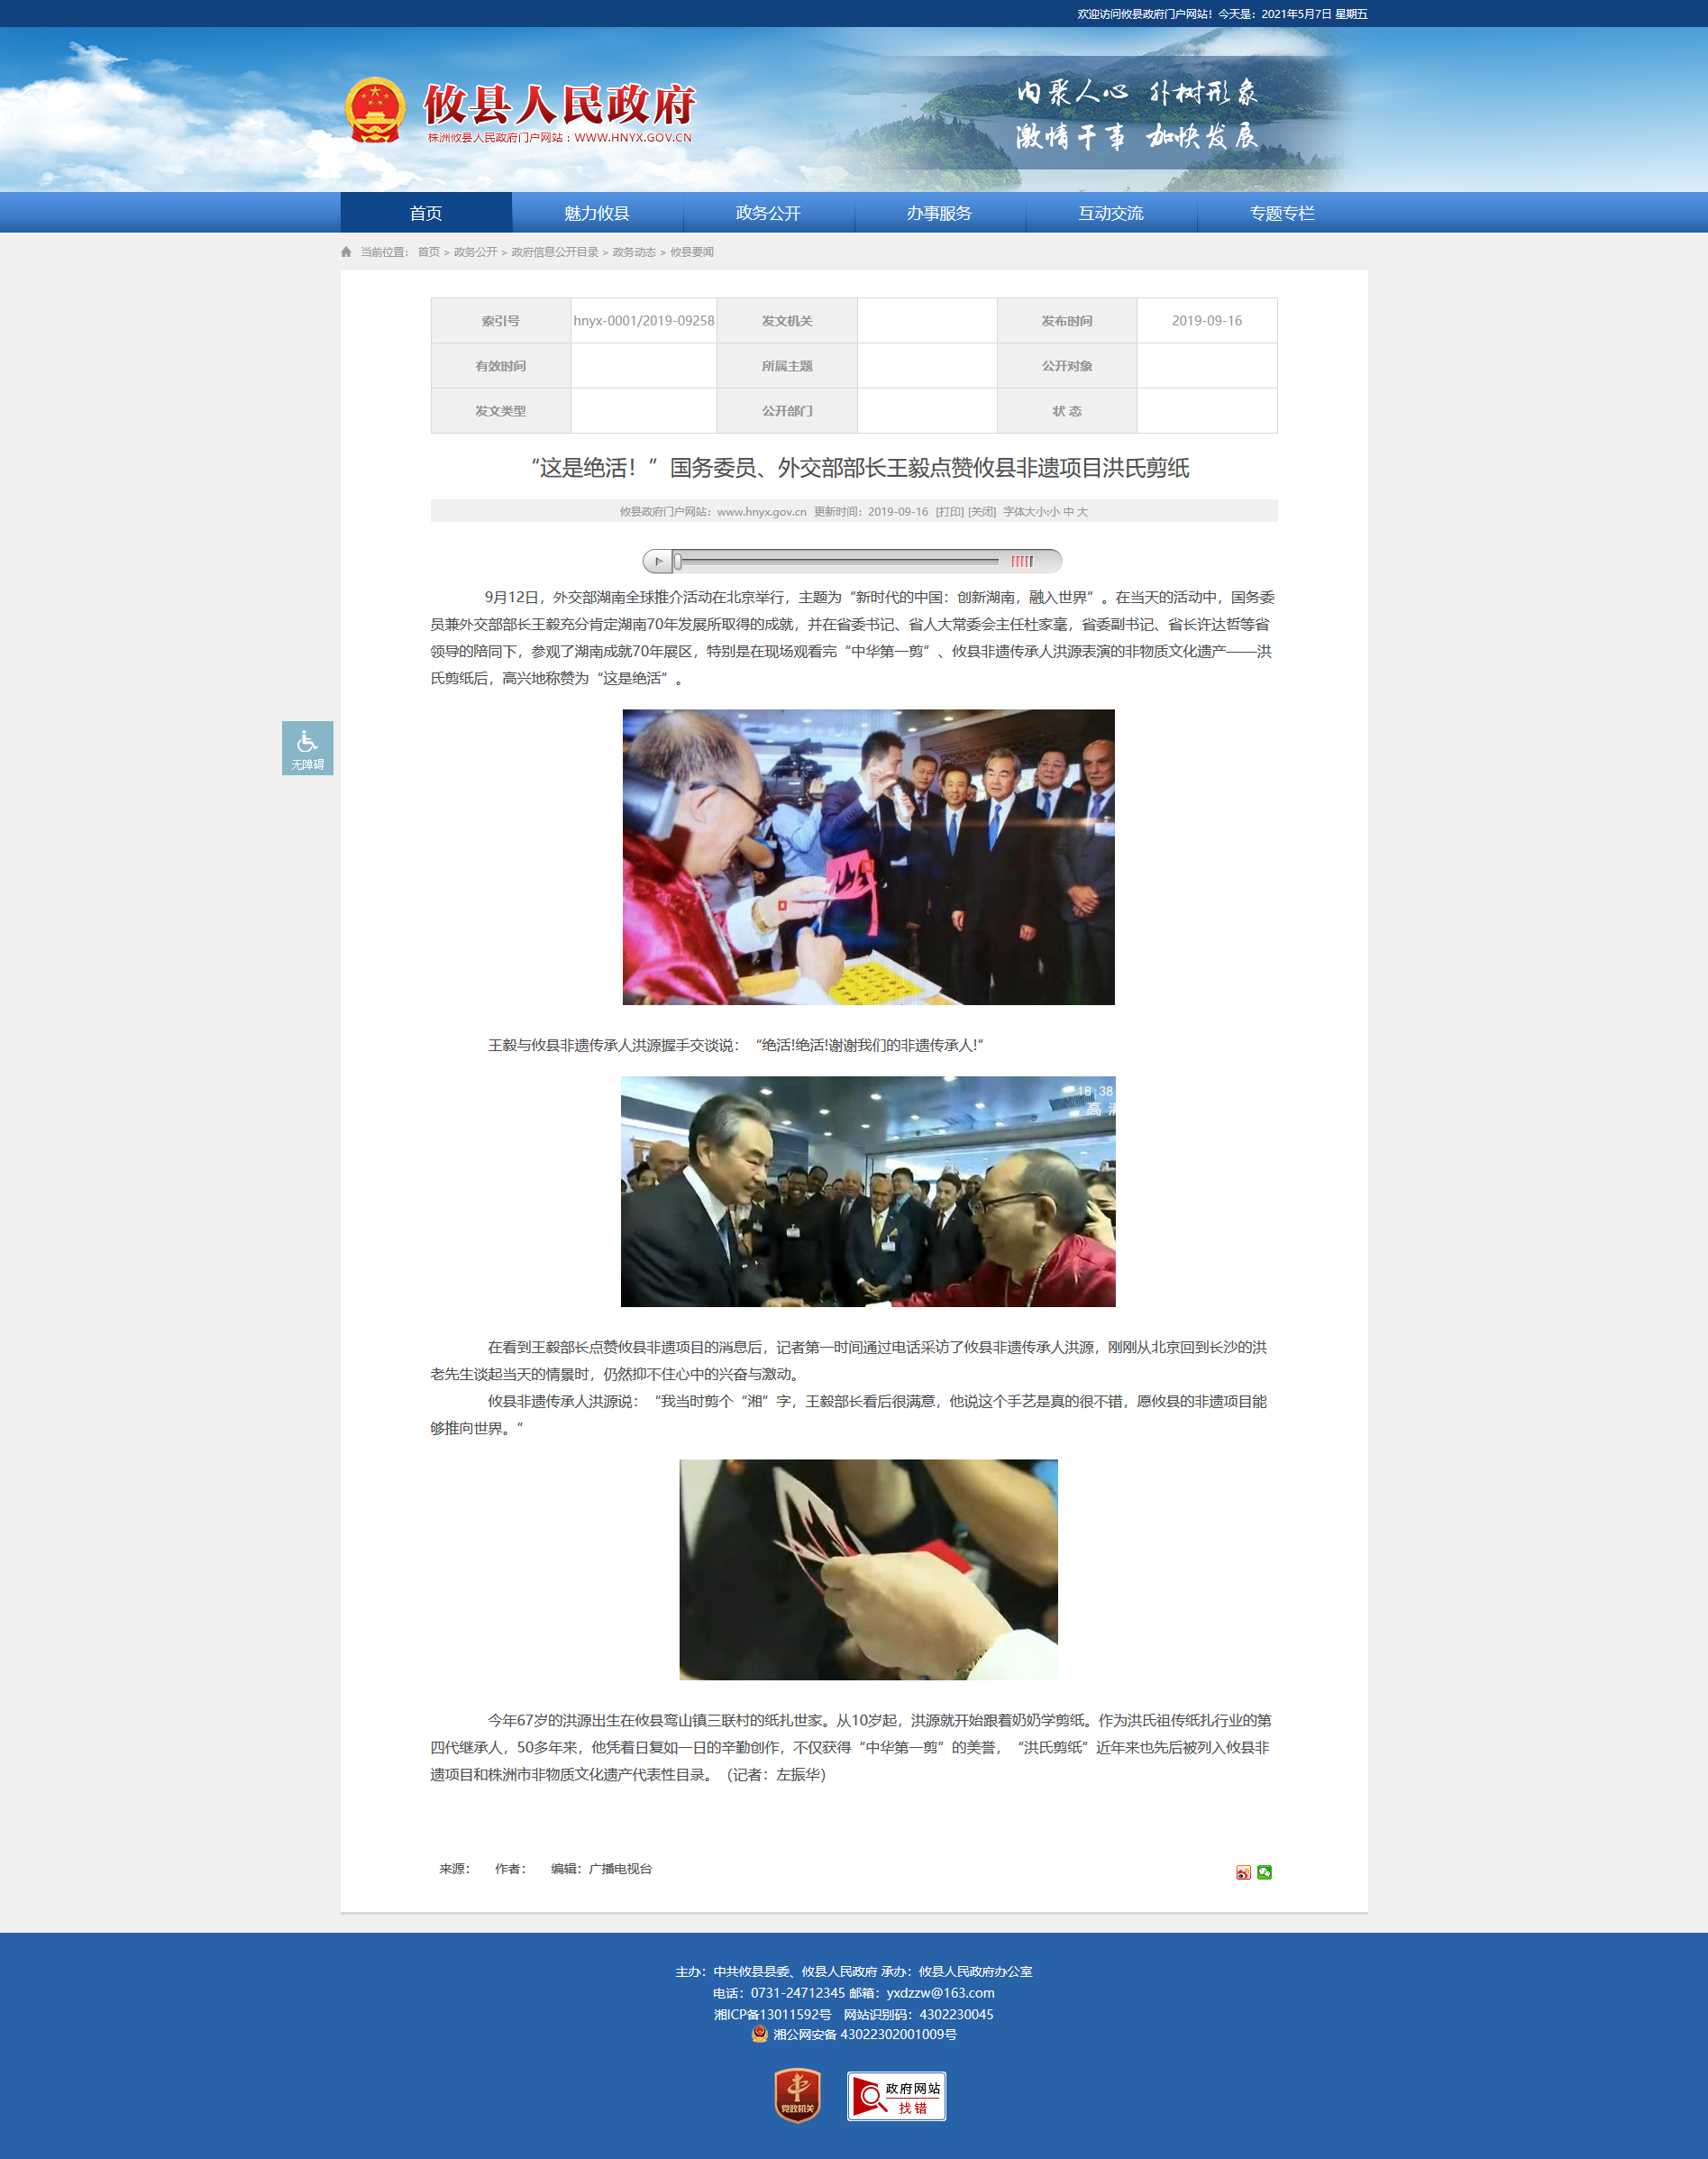The image size is (1708, 2159).
Task: Click the police shield icon in footer
Action: 759,2033
